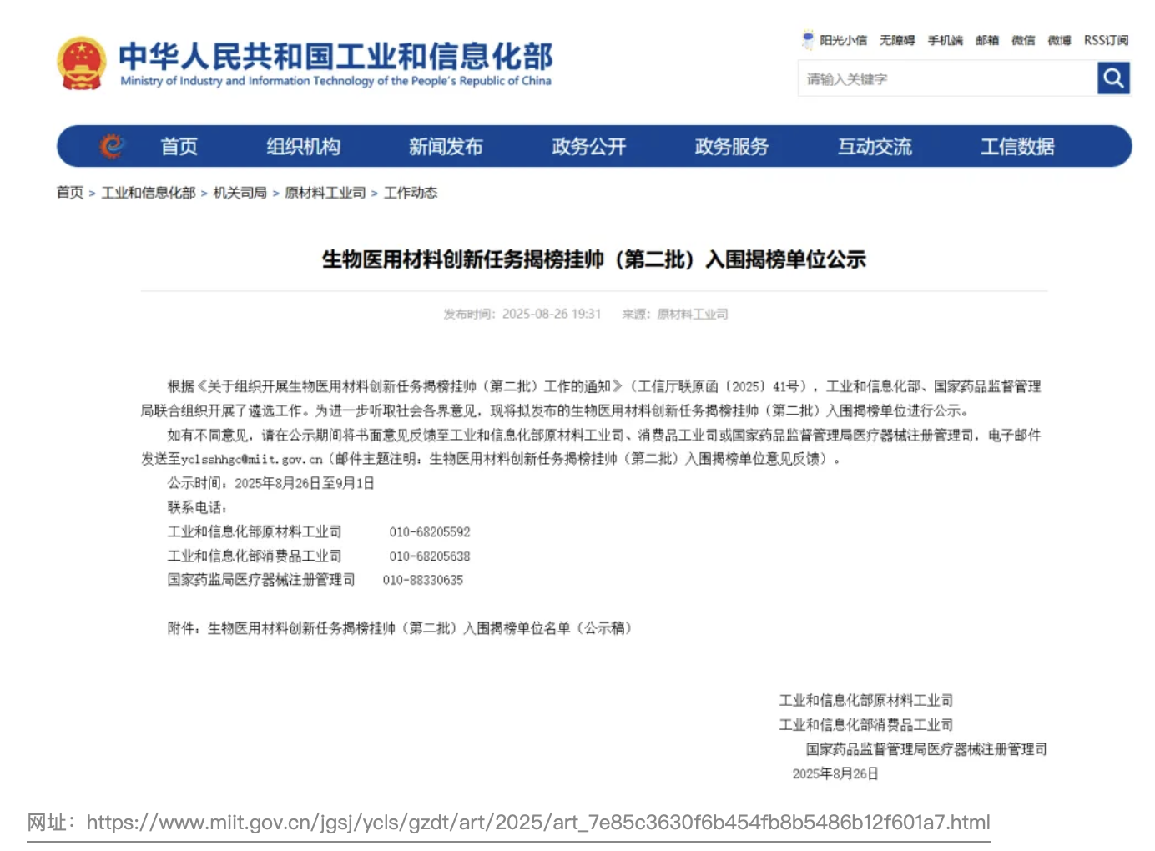Subscribe via the RSS订阅 icon

pos(1106,39)
